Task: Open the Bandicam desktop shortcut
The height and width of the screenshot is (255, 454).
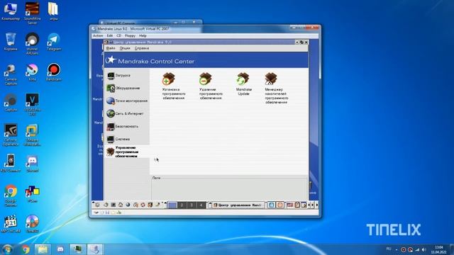Action: point(54,72)
